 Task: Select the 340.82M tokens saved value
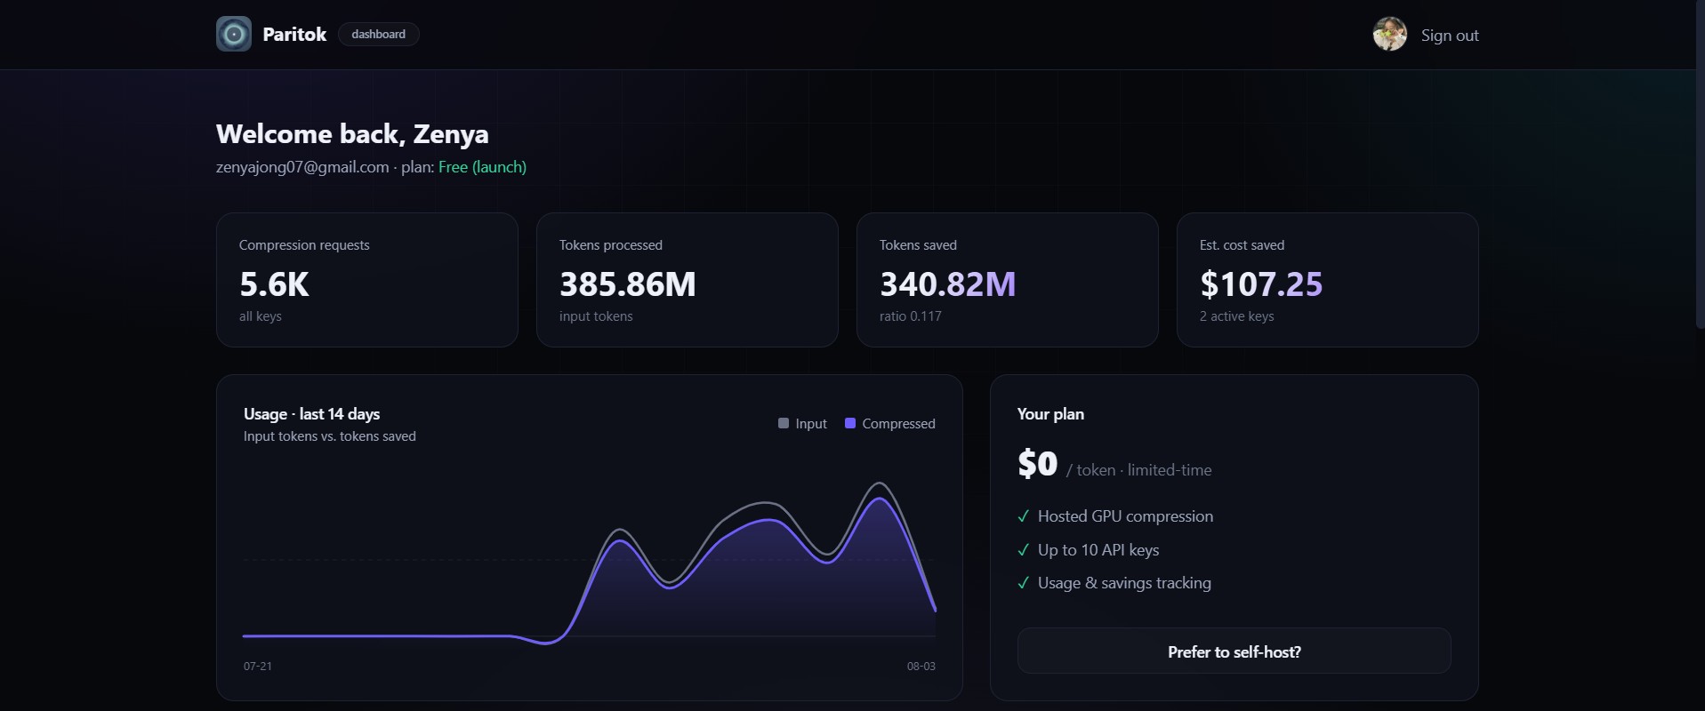tap(947, 284)
